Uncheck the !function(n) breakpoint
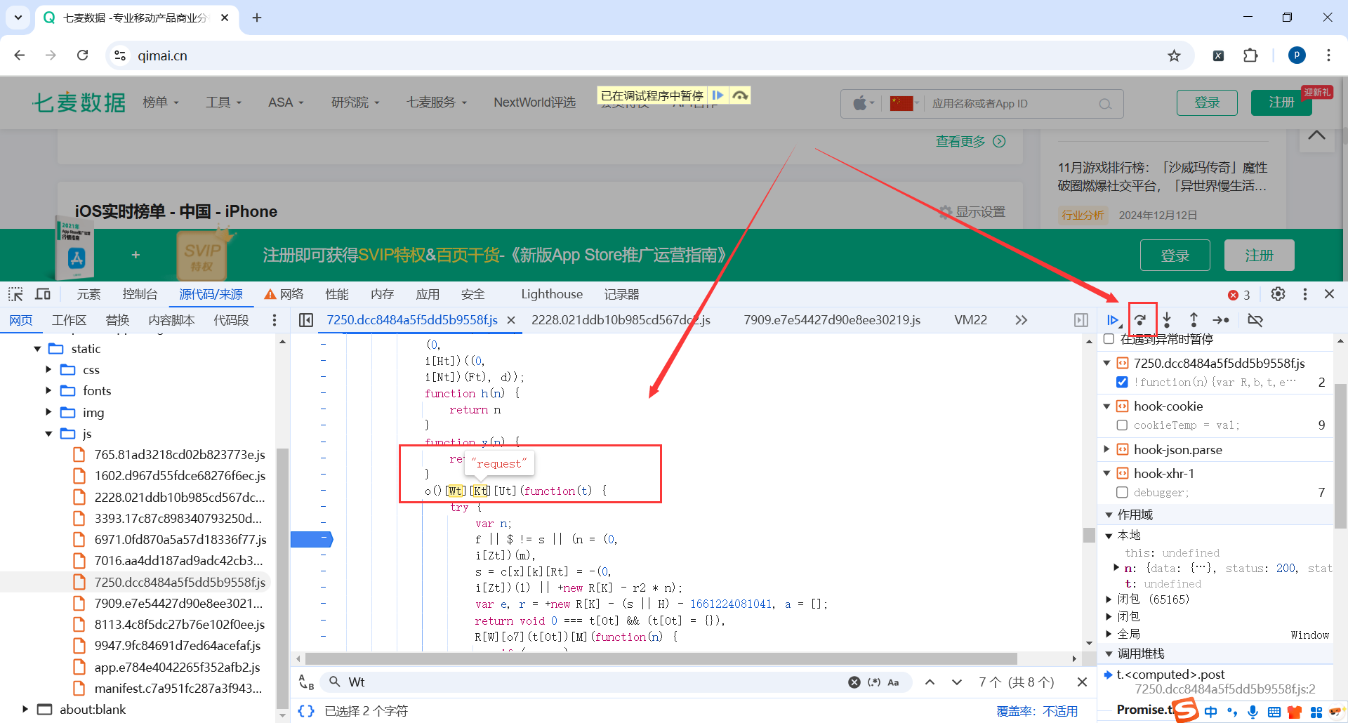Screen dimensions: 1348x723 pyautogui.click(x=1122, y=383)
